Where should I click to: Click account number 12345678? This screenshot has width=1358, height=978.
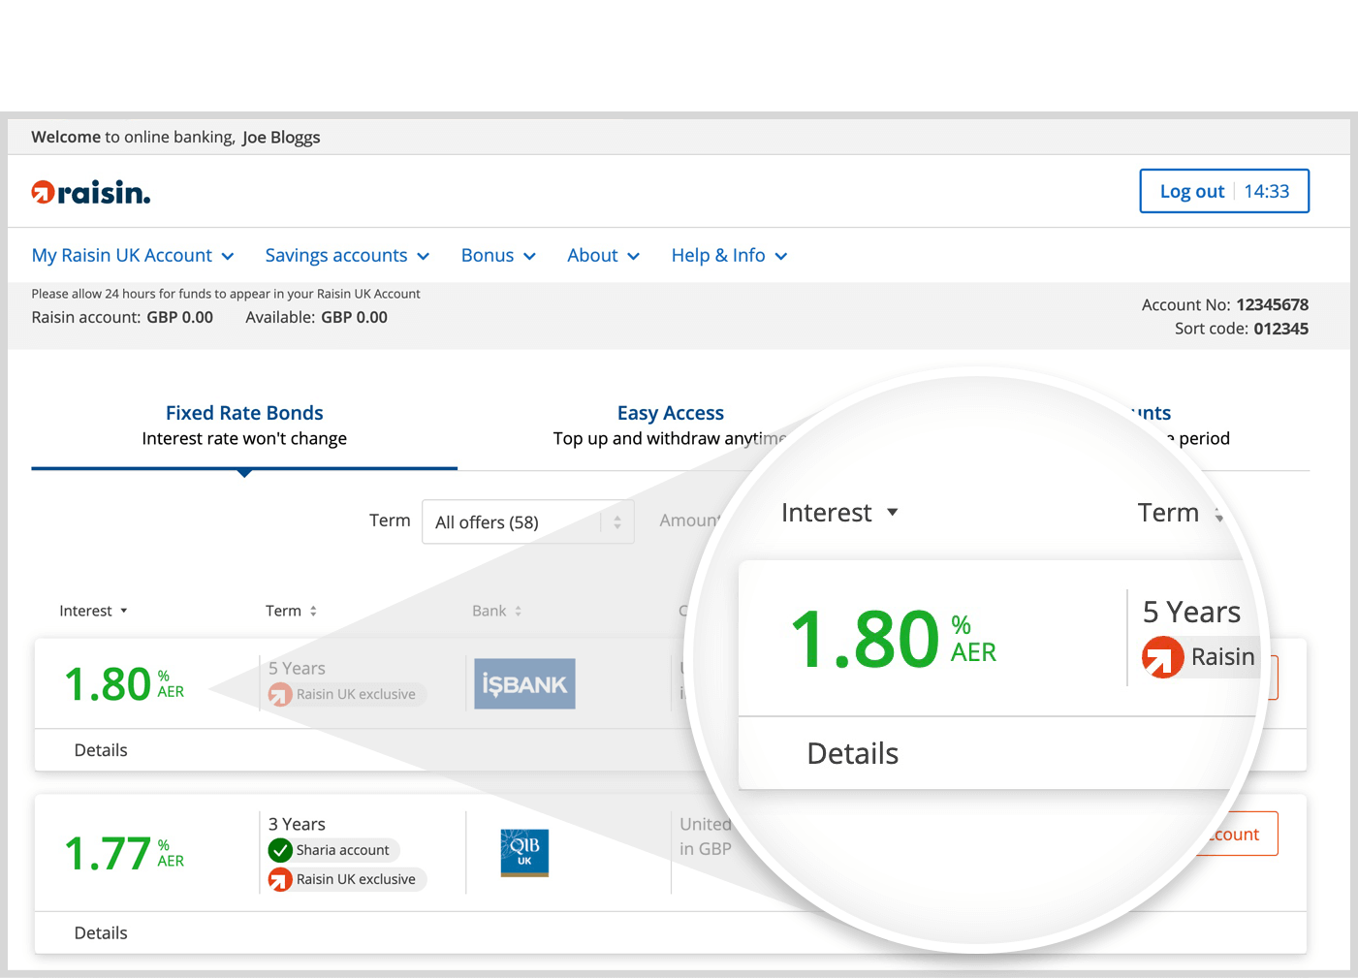coord(1272,304)
